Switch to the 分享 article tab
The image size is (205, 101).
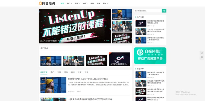(80, 72)
